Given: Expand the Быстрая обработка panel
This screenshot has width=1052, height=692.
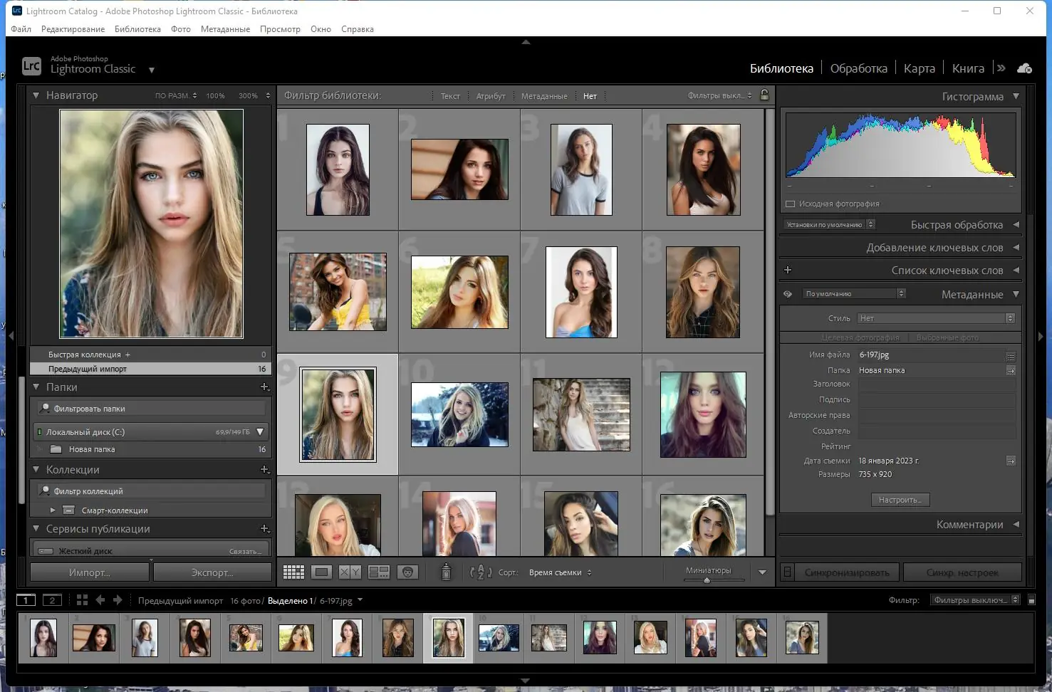Looking at the screenshot, I should tap(1016, 225).
